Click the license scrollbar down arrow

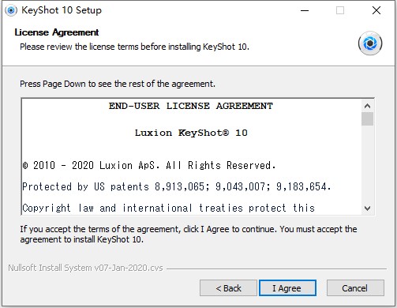[367, 208]
